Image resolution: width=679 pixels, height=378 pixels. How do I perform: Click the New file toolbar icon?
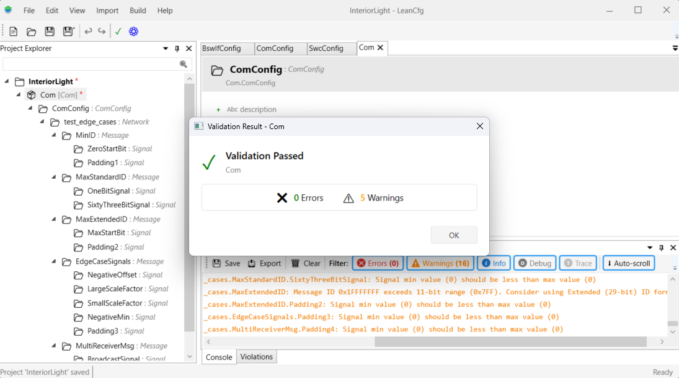pos(13,32)
